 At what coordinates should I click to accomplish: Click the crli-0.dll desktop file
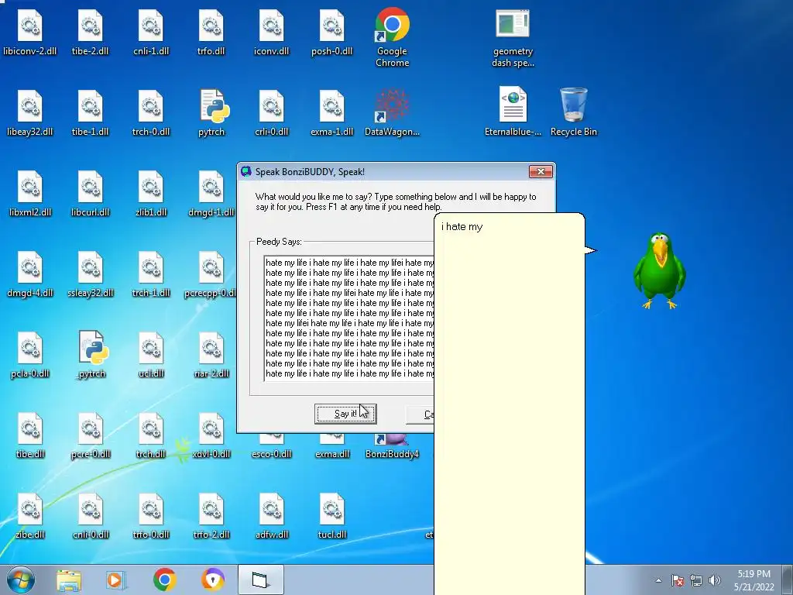coord(272,113)
